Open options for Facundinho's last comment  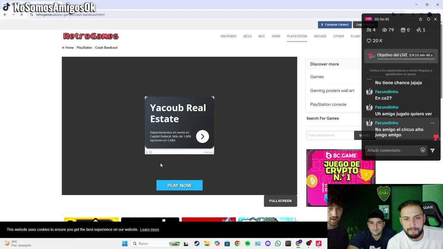(x=433, y=123)
